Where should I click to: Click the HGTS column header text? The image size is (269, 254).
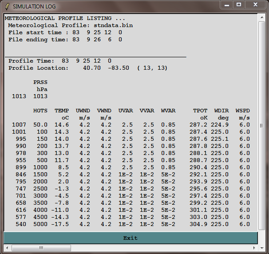pos(40,111)
